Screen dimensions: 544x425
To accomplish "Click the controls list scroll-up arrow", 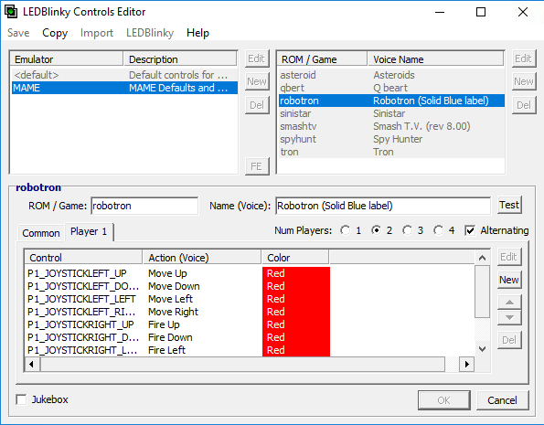I will 482,258.
